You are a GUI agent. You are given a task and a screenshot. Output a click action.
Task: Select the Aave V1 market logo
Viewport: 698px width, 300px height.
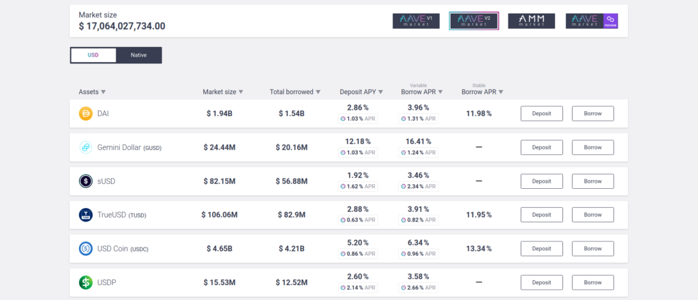(x=416, y=21)
